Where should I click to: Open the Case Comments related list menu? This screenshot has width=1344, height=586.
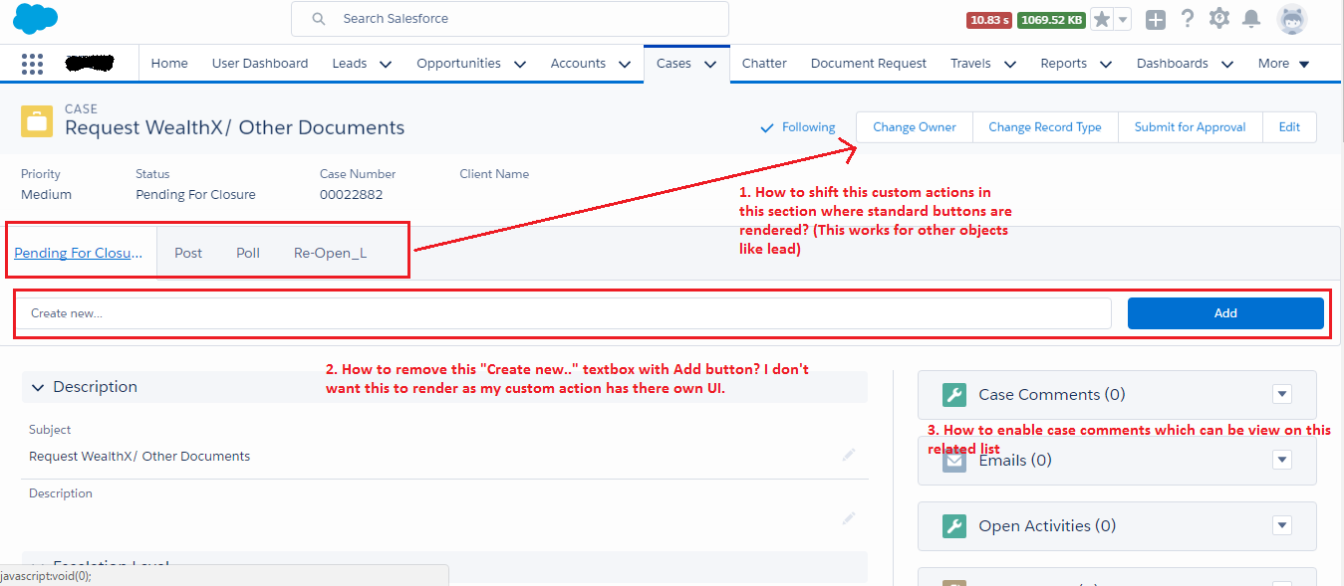[x=1282, y=395]
